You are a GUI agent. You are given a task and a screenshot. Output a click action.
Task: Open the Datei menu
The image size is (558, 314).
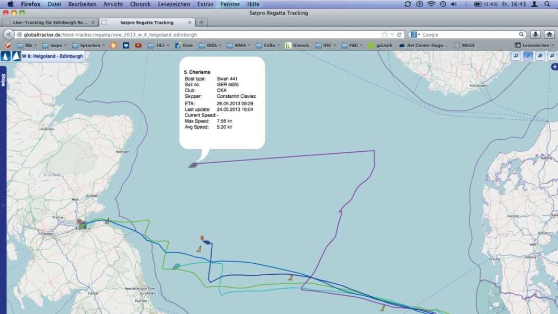tap(54, 4)
